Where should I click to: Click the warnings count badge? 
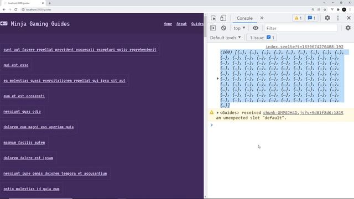coord(298,18)
